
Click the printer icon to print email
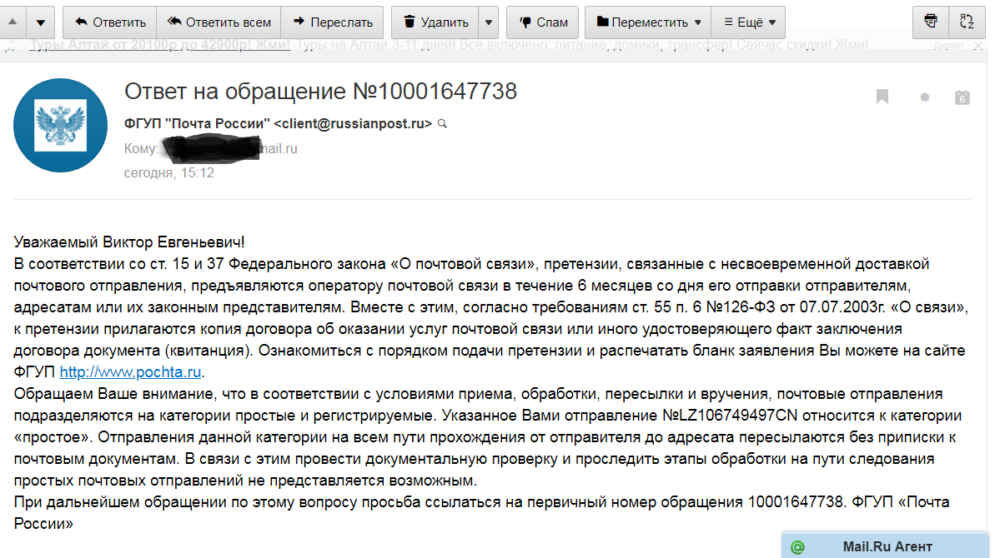tap(930, 22)
